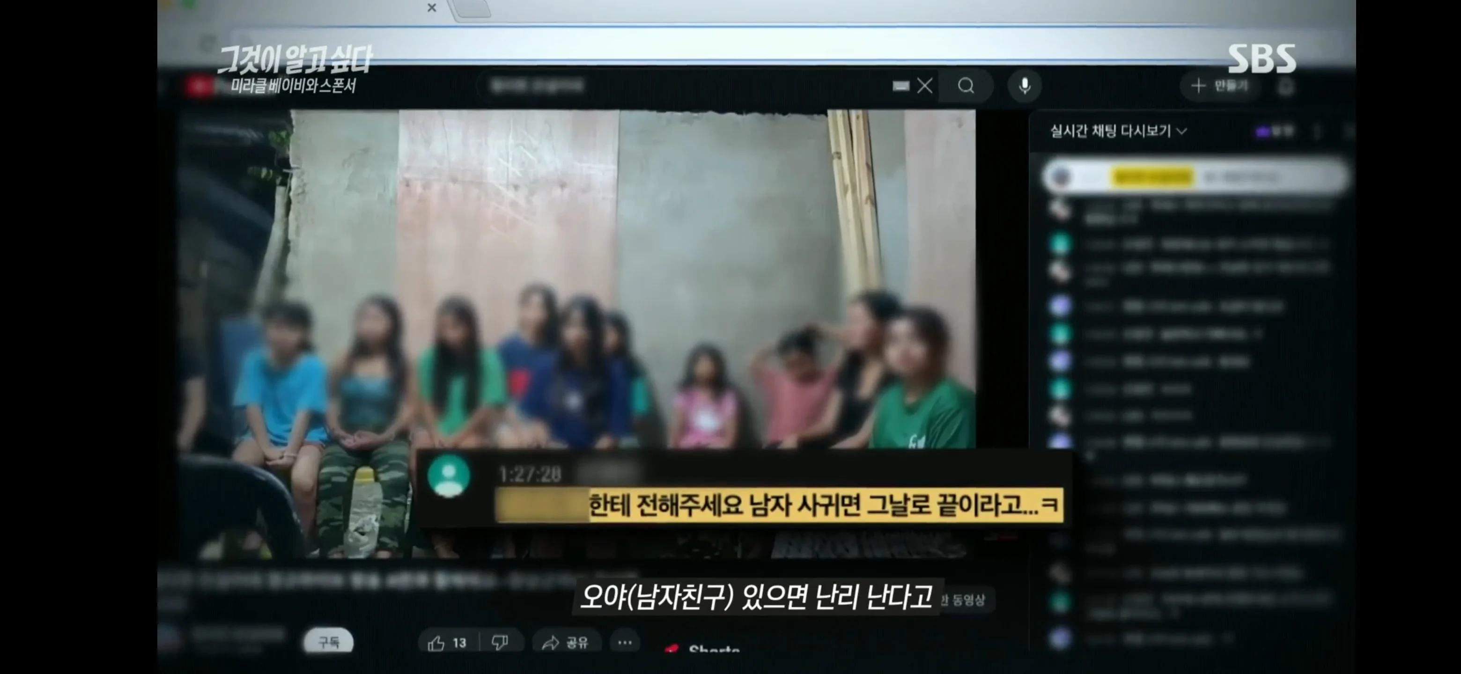
Task: Start voice search with microphone icon
Action: click(x=1024, y=86)
